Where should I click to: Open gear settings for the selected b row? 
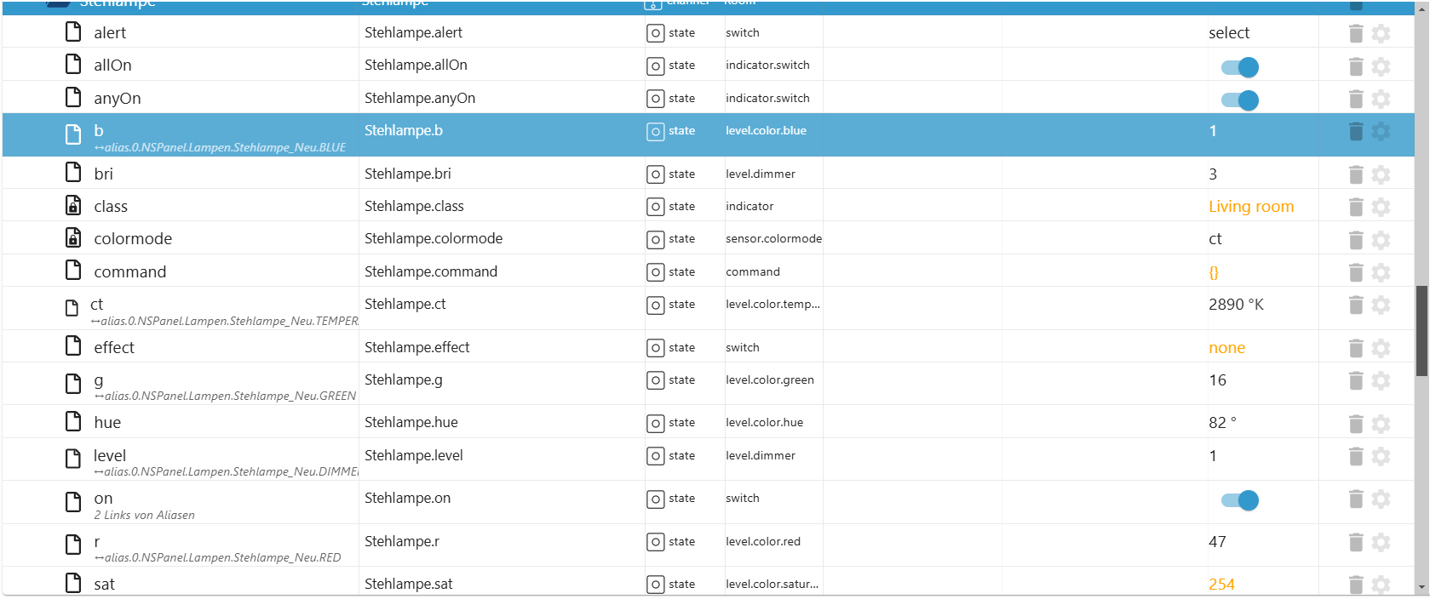click(x=1381, y=131)
